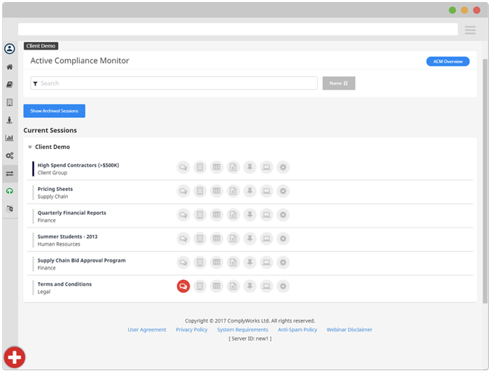Click the bar chart icon in the sidebar
This screenshot has height=373, width=490.
[x=10, y=138]
